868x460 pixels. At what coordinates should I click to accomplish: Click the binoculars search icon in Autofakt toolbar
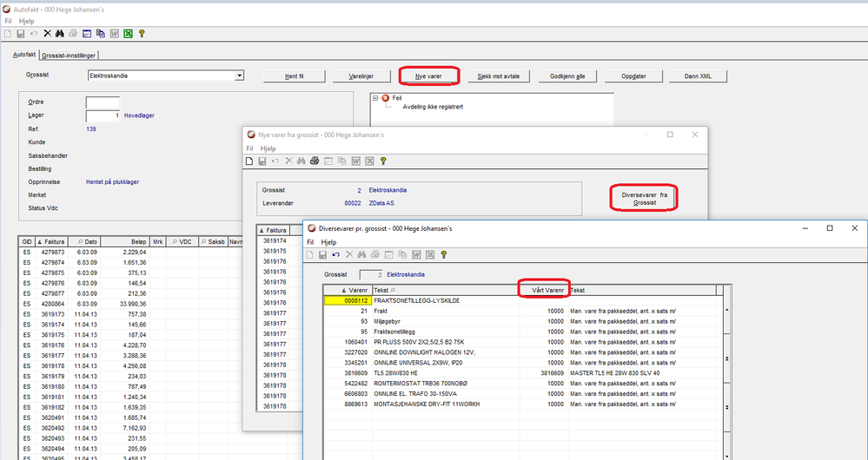click(x=60, y=34)
